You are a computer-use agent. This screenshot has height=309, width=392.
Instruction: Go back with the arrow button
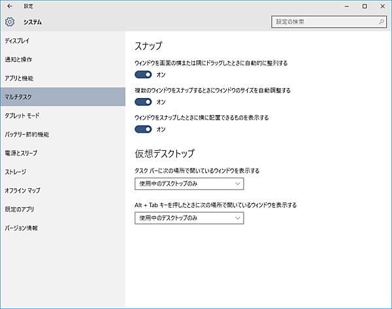(x=10, y=7)
